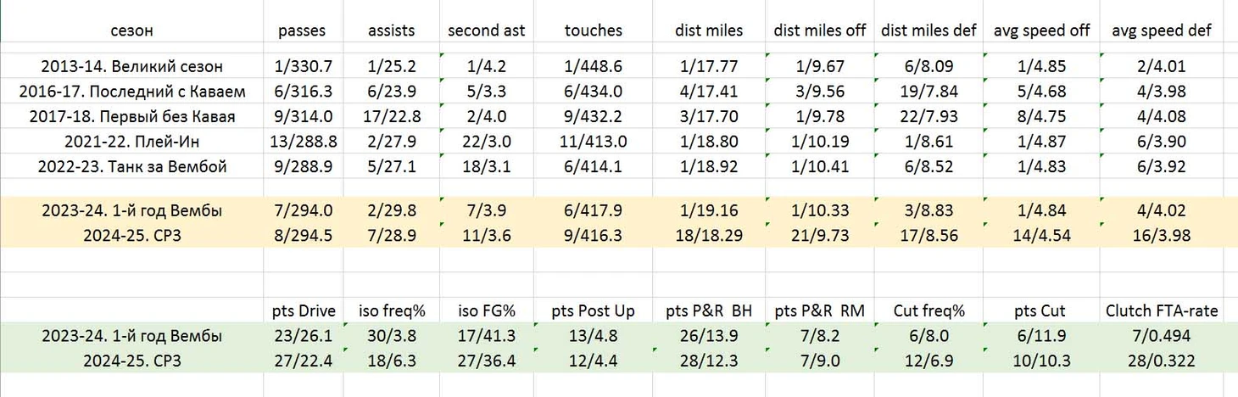Click the '2013-14. Великий сезон' row label
This screenshot has width=1238, height=397.
[x=131, y=66]
